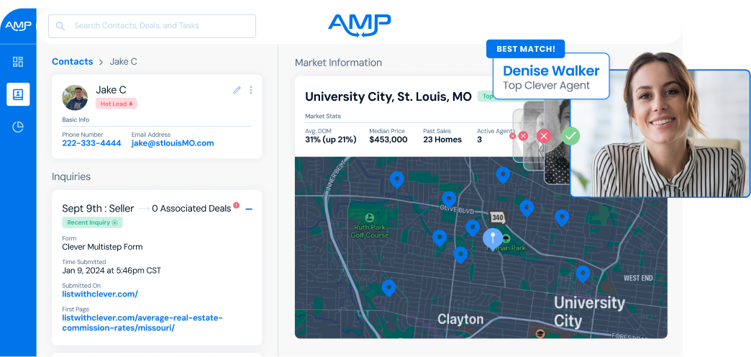Click the medium red X reject icon
The image size is (751, 357).
524,136
